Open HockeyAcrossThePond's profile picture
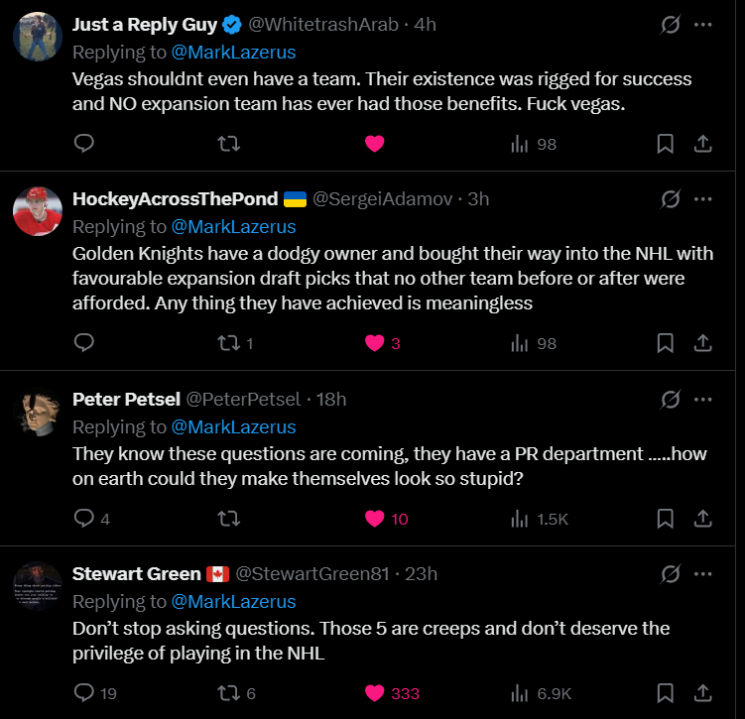745x719 pixels. pyautogui.click(x=39, y=210)
